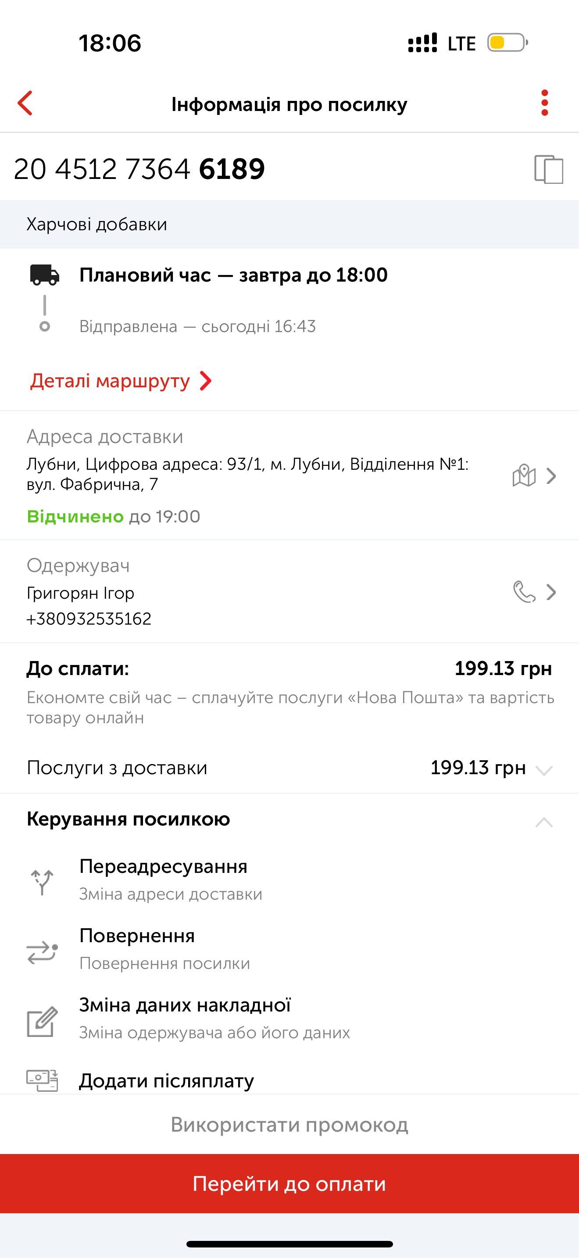Tap the tracking number 20 4512 7364 6189
Viewport: 579px width, 1258px height.
click(x=139, y=169)
